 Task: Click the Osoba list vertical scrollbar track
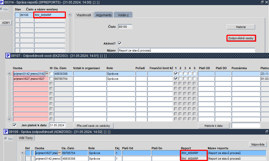(x=9, y=96)
